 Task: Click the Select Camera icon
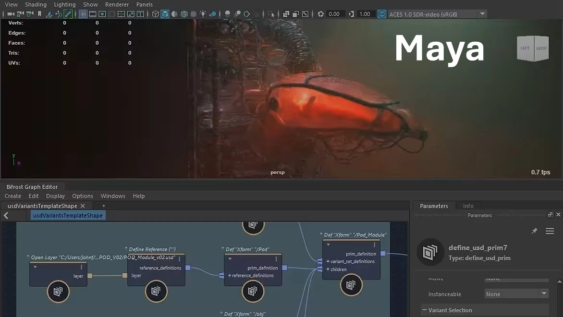click(x=11, y=14)
